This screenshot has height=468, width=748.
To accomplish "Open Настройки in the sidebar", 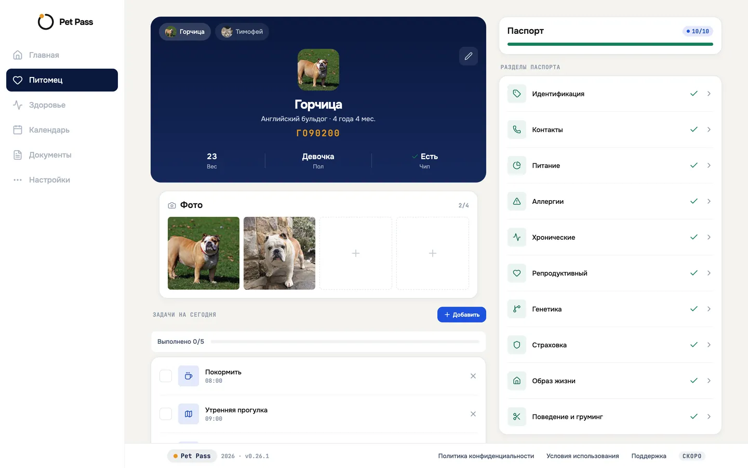I will (62, 180).
